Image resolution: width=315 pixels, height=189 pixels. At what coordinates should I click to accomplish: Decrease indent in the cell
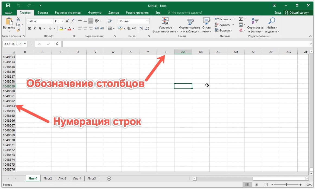coord(97,29)
